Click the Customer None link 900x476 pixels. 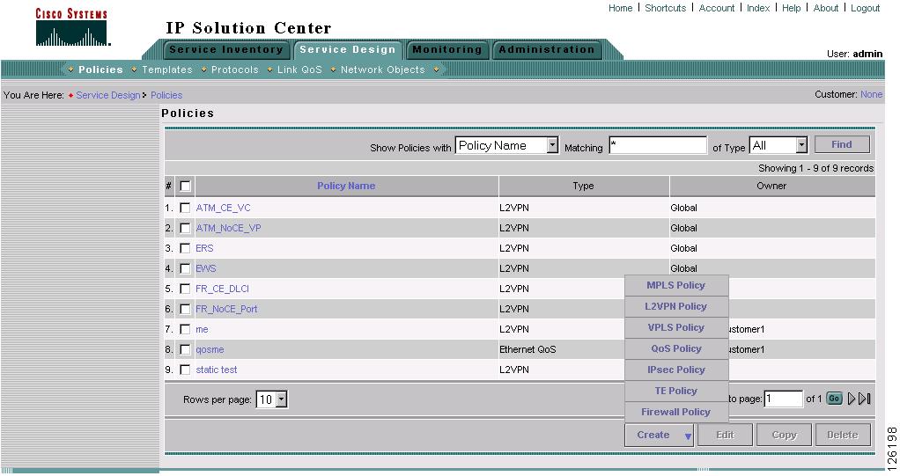click(871, 94)
